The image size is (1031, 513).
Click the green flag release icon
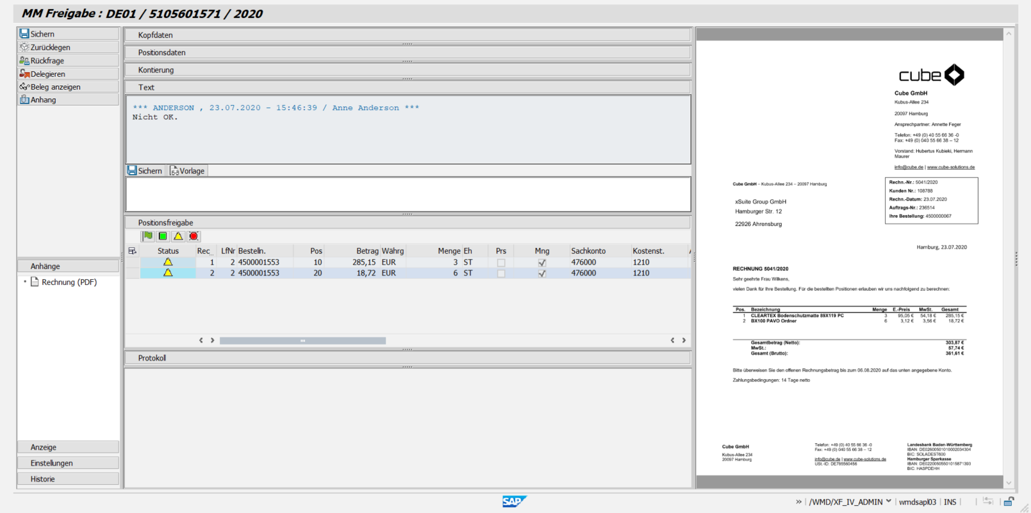click(x=148, y=236)
